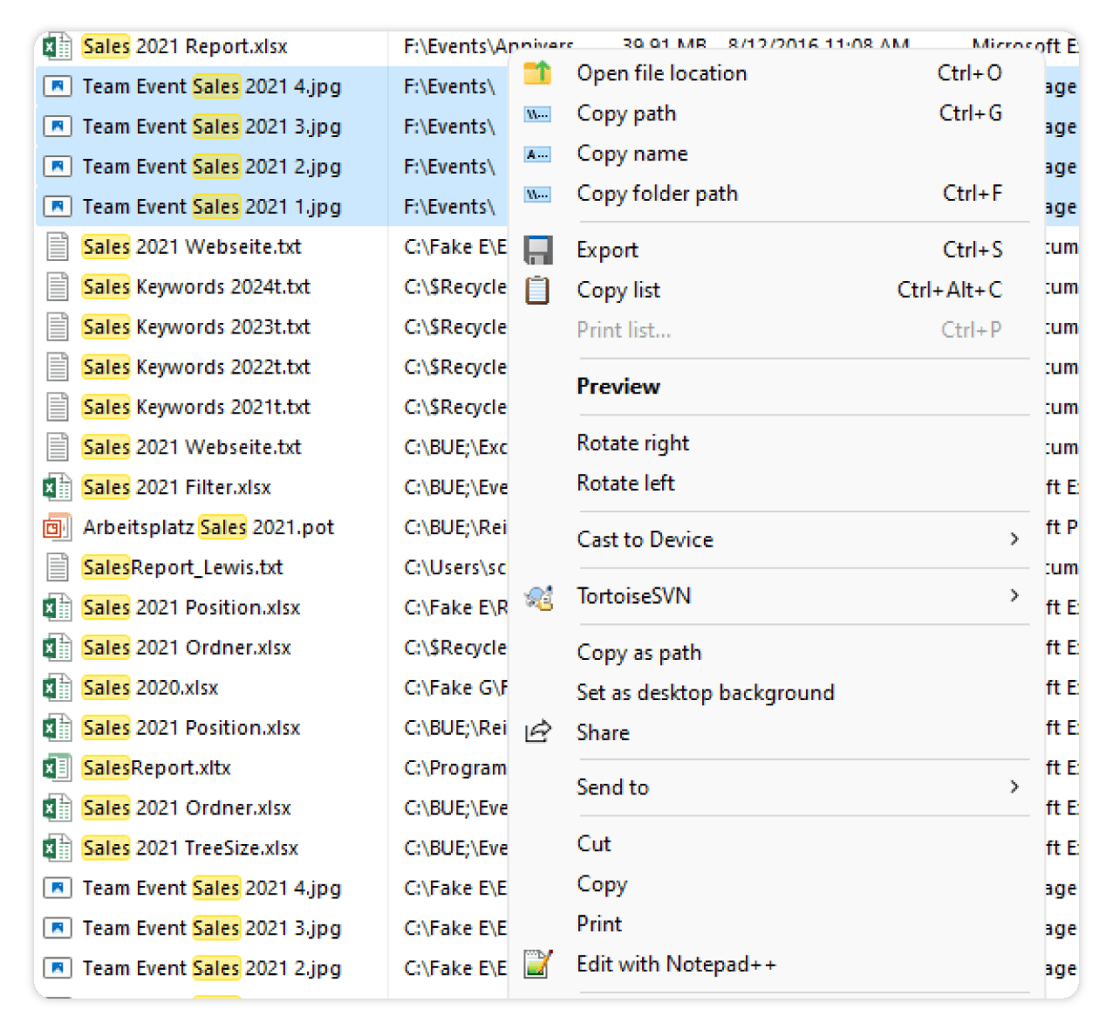This screenshot has height=1030, width=1113.
Task: Click the Open file location folder icon
Action: coord(537,73)
